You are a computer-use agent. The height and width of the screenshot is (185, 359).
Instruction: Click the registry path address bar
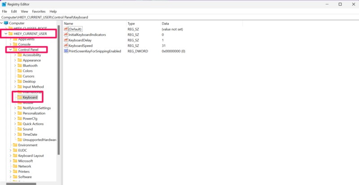[135, 17]
